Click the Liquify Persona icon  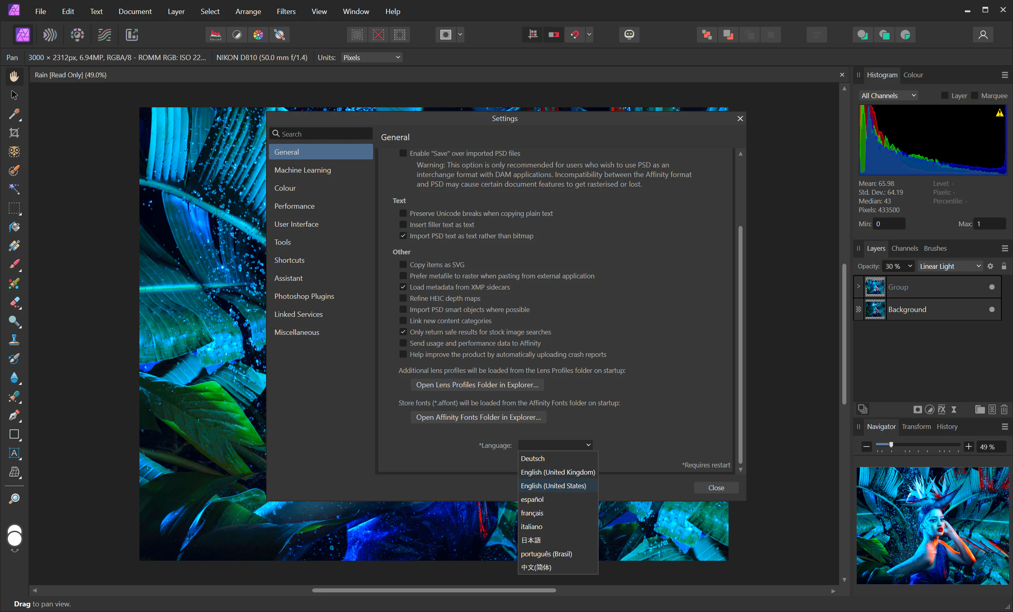click(x=50, y=34)
